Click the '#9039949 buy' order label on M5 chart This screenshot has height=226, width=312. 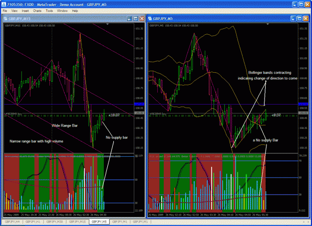(158, 113)
